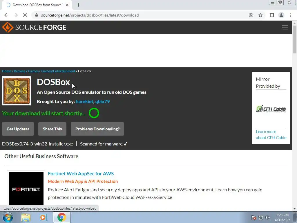Click the Show desktop strip on taskbar
The width and height of the screenshot is (297, 223).
(295, 217)
